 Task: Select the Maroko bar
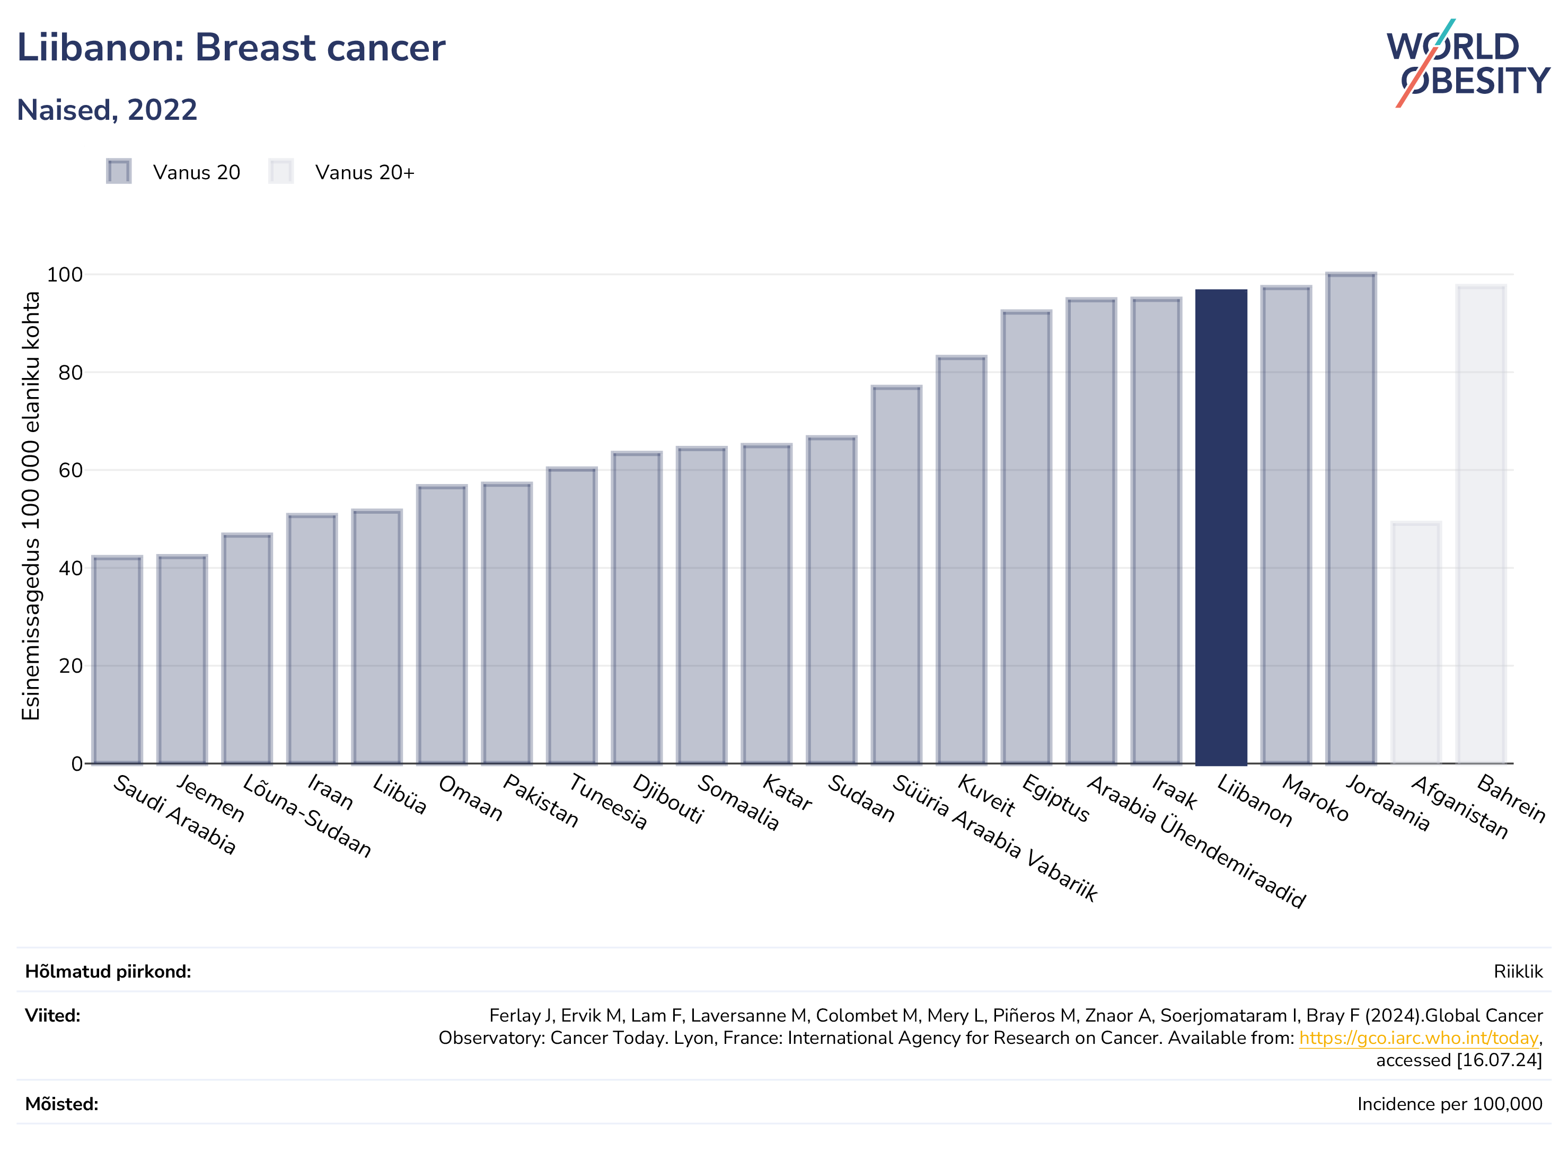(x=1285, y=525)
